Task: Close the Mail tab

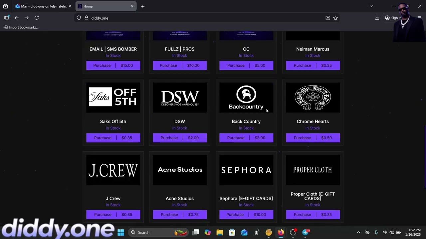Action: pos(70,6)
